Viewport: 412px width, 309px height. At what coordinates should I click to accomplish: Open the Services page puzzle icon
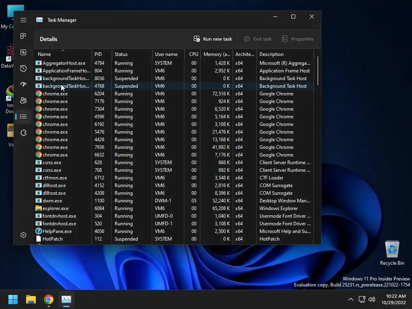click(x=23, y=133)
